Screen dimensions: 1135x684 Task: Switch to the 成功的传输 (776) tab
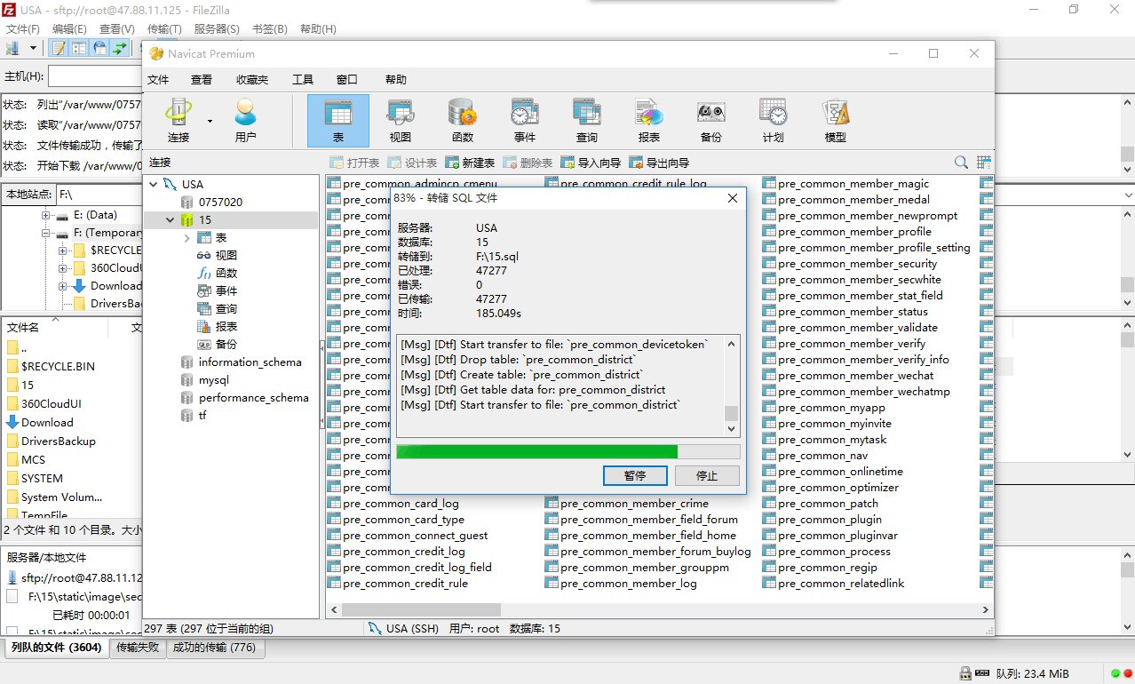(214, 648)
